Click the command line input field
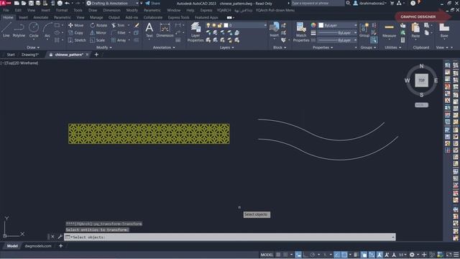The height and width of the screenshot is (259, 460). [x=229, y=237]
